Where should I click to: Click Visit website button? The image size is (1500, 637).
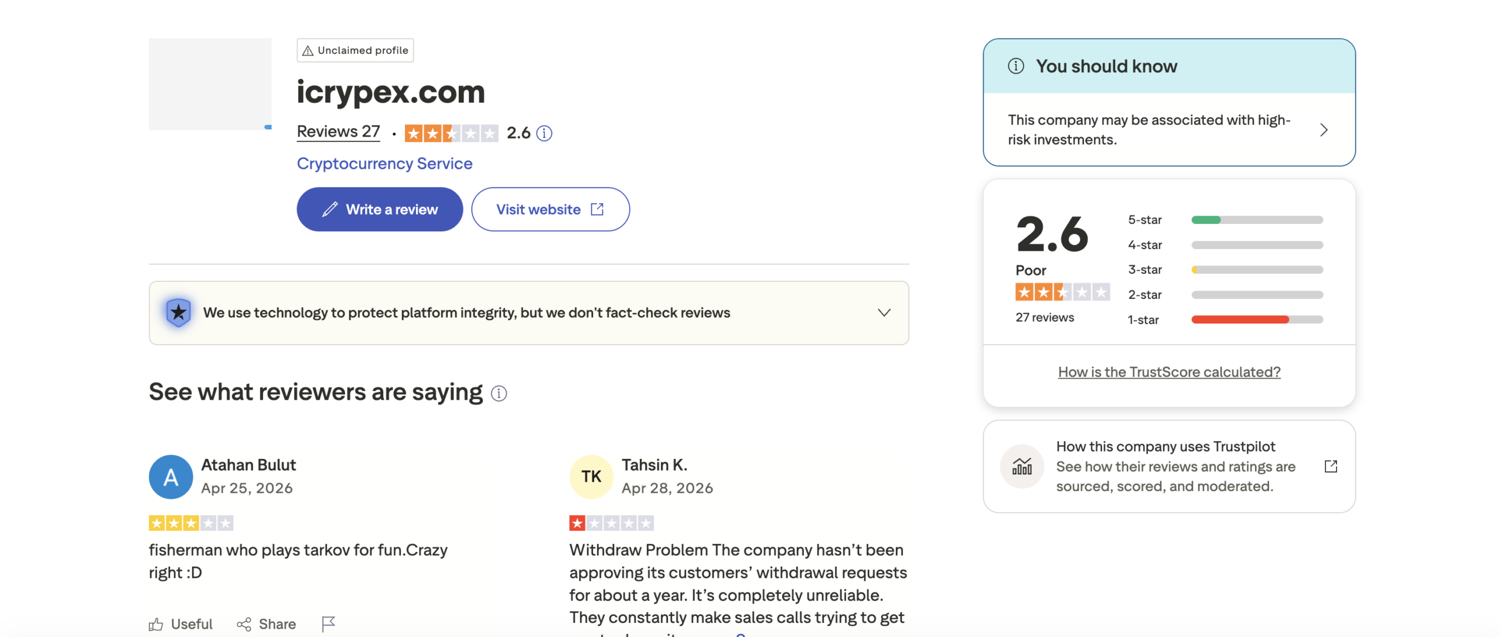pyautogui.click(x=550, y=209)
